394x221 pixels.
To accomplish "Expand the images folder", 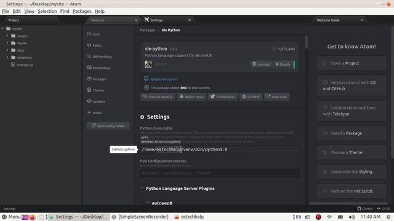I will click(7, 36).
